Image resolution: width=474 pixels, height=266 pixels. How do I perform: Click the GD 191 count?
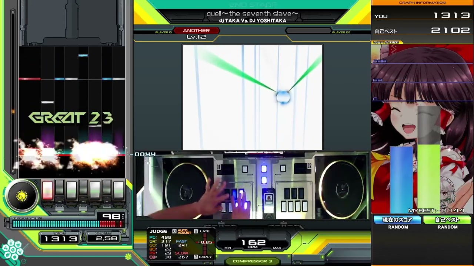click(160, 245)
